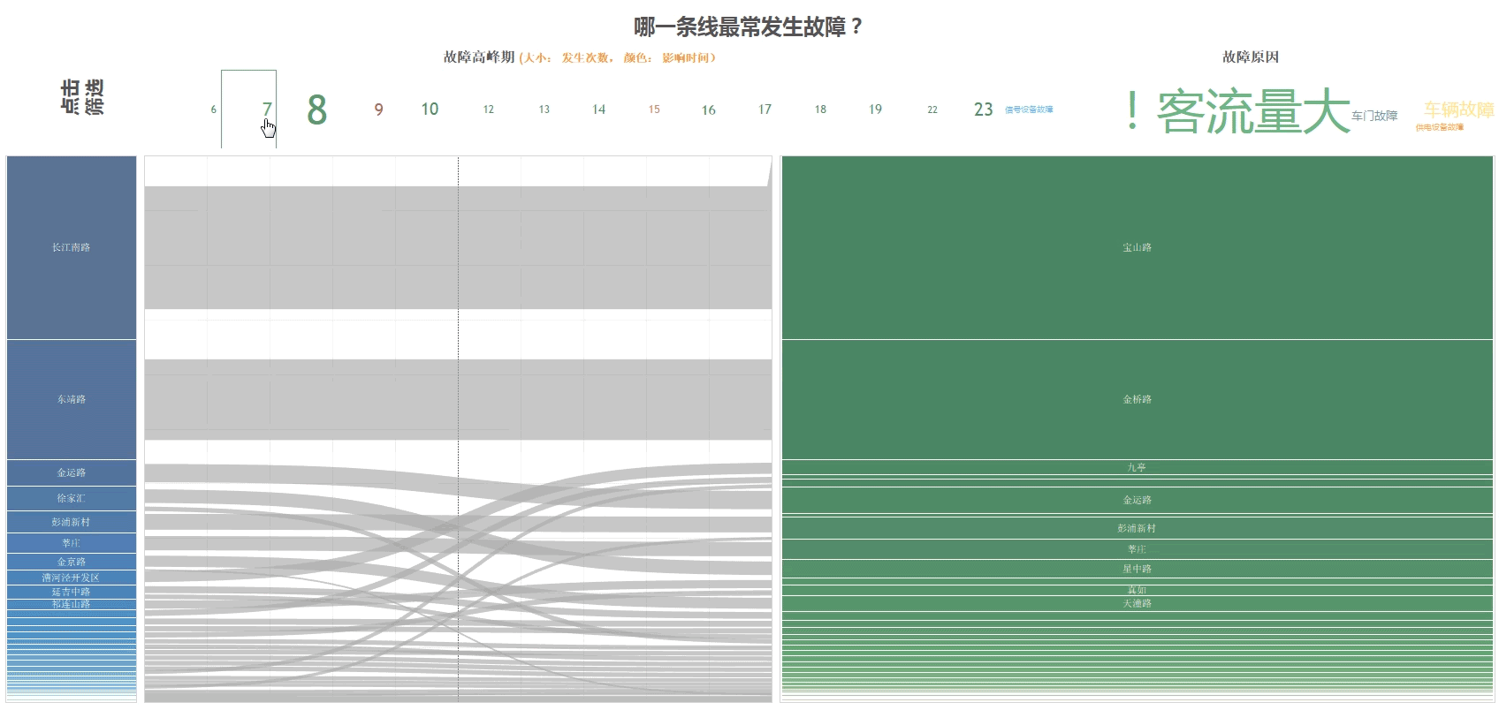Click the blue 东靖路 station block
Screen dimensions: 1499x710
(71, 399)
